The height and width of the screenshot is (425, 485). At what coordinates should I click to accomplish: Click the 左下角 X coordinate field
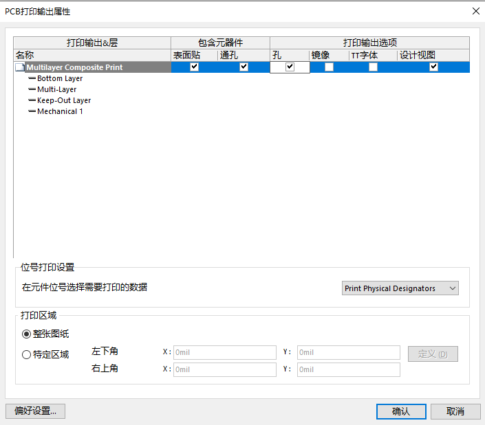(225, 352)
